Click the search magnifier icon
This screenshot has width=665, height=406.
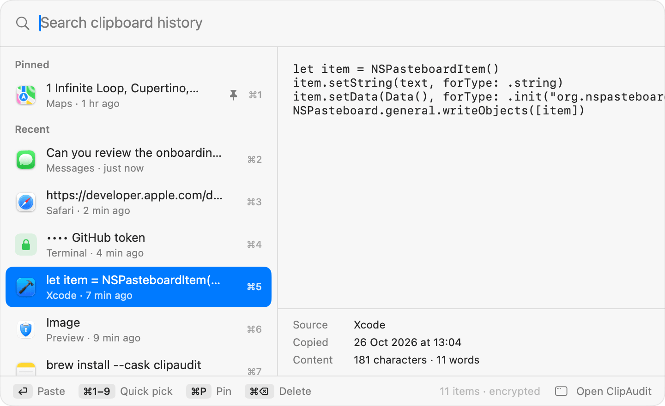[23, 23]
